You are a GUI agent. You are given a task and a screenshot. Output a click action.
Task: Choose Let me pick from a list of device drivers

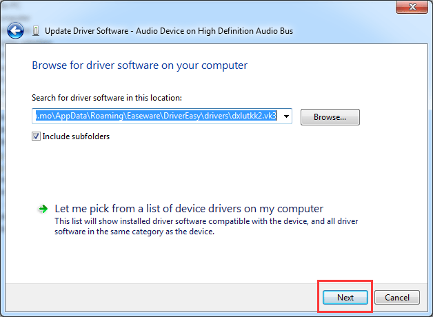tap(189, 209)
